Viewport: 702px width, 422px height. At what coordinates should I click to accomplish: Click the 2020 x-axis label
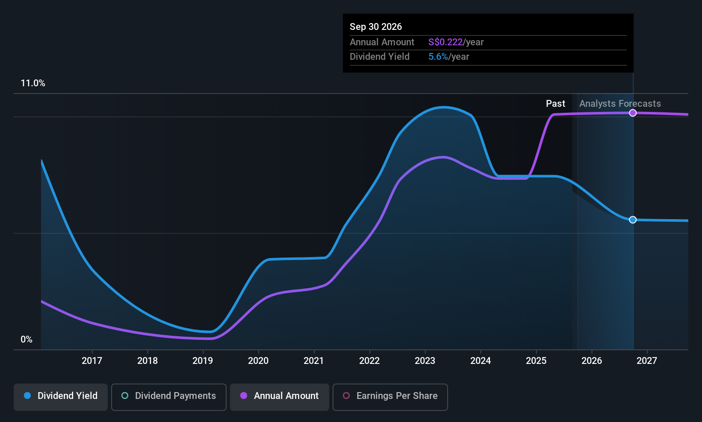(258, 360)
